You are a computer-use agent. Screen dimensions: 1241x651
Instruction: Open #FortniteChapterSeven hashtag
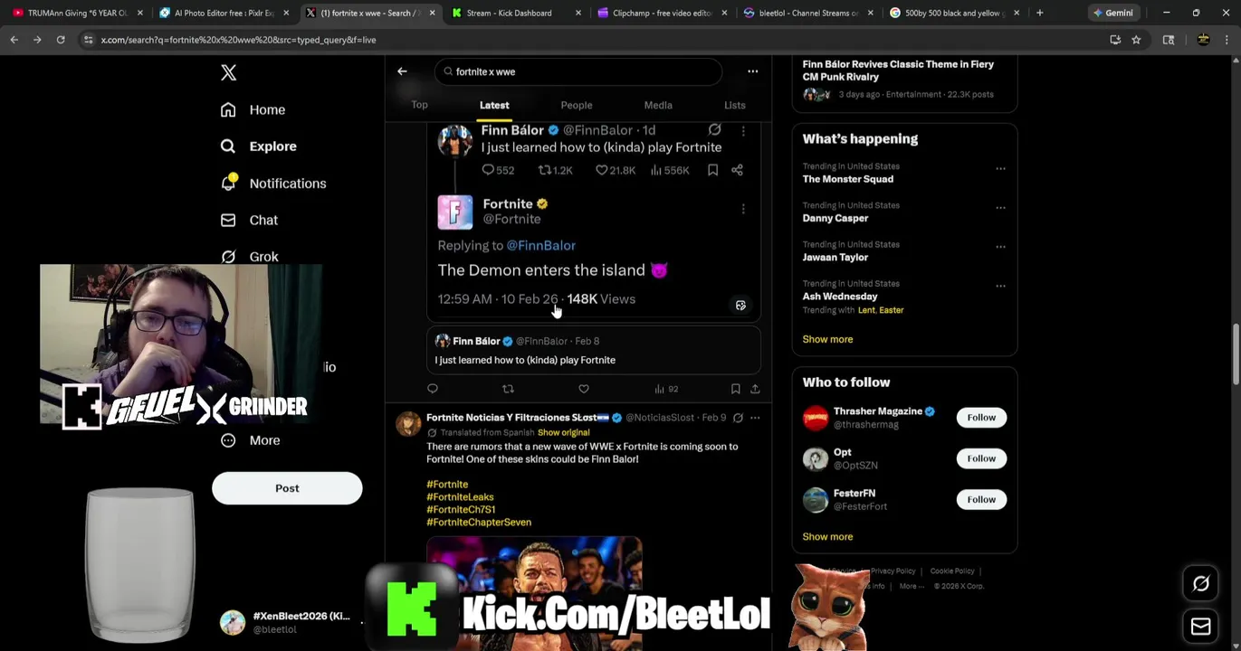tap(479, 523)
